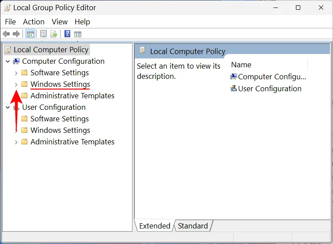333x244 pixels.
Task: Click the User Configuration icon in right pane
Action: point(234,89)
